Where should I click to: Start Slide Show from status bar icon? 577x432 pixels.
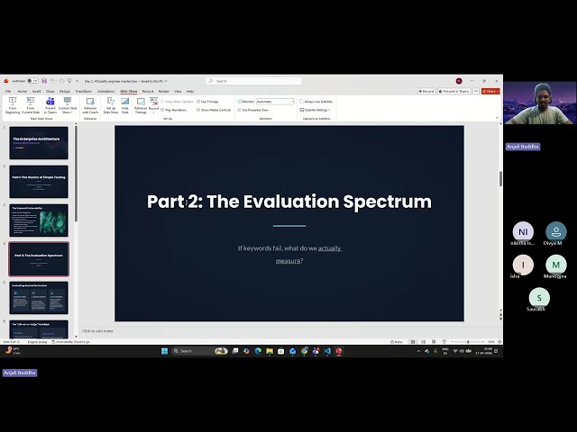tap(444, 342)
